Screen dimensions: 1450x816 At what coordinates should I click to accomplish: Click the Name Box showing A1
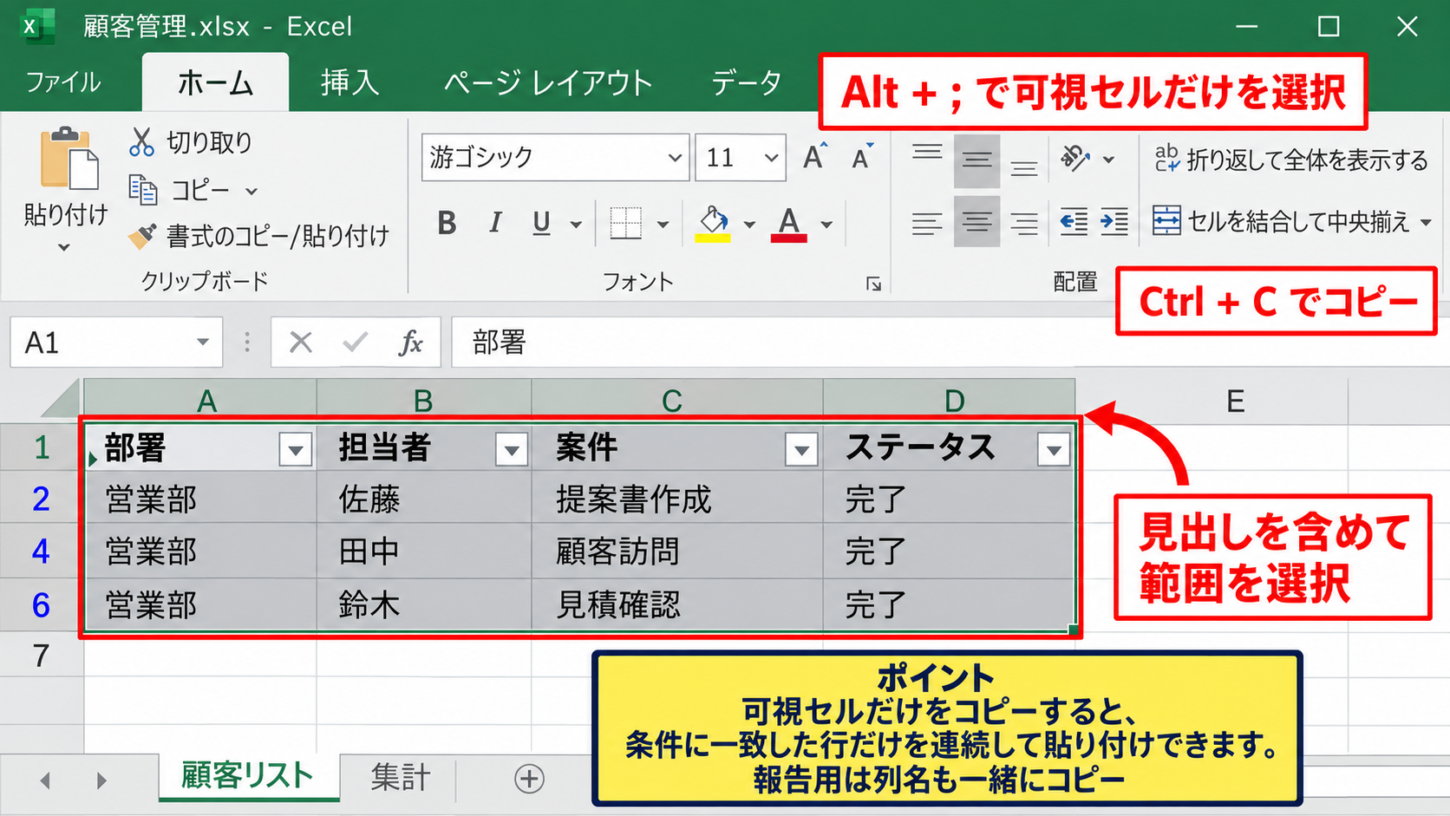(x=116, y=343)
